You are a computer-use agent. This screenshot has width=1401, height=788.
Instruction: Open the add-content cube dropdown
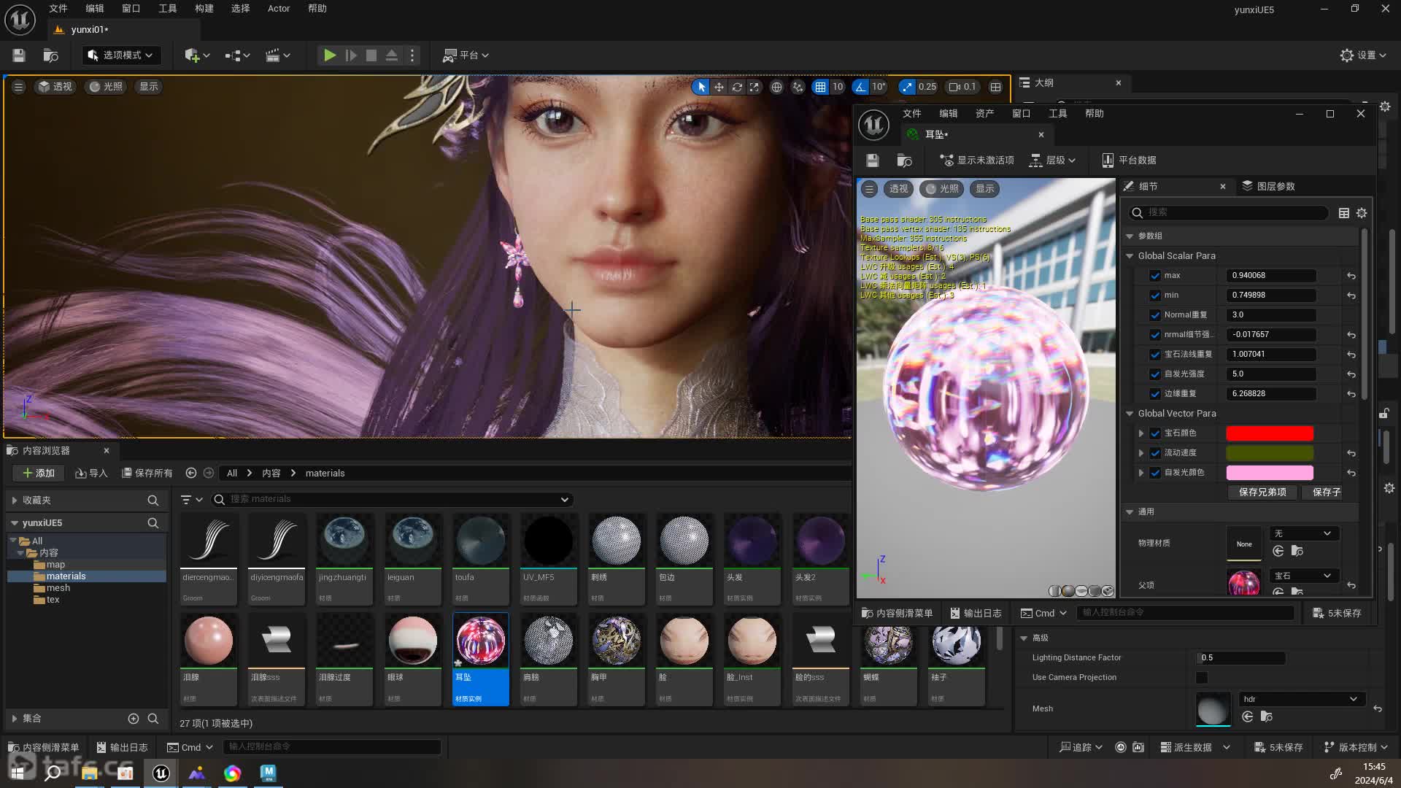[x=197, y=55]
